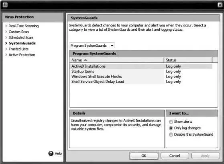Click the OK button

click(144, 156)
